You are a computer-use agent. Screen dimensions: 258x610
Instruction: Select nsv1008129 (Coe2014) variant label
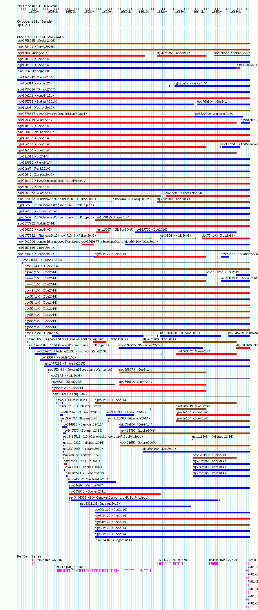[x=112, y=217]
